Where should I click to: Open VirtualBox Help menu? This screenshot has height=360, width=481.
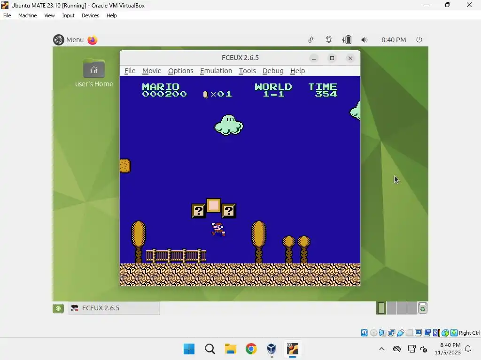click(x=112, y=15)
